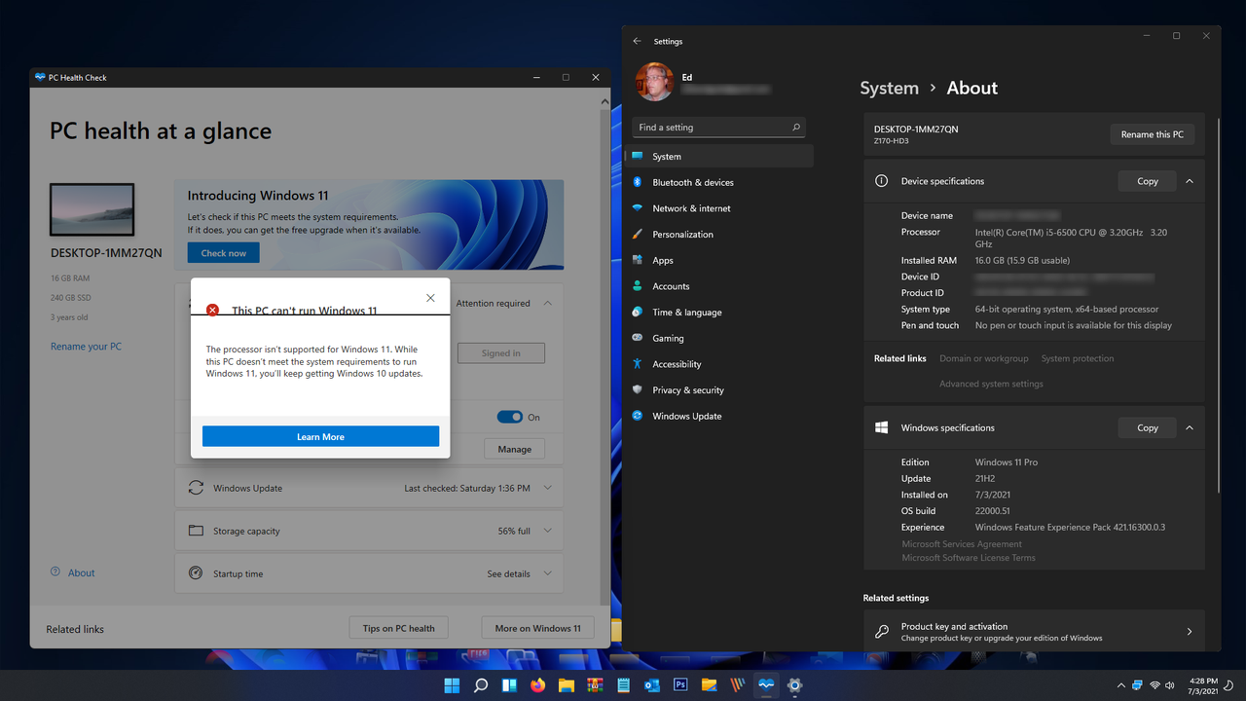Switch to Settings gear on the taskbar
The width and height of the screenshot is (1246, 701).
[794, 685]
